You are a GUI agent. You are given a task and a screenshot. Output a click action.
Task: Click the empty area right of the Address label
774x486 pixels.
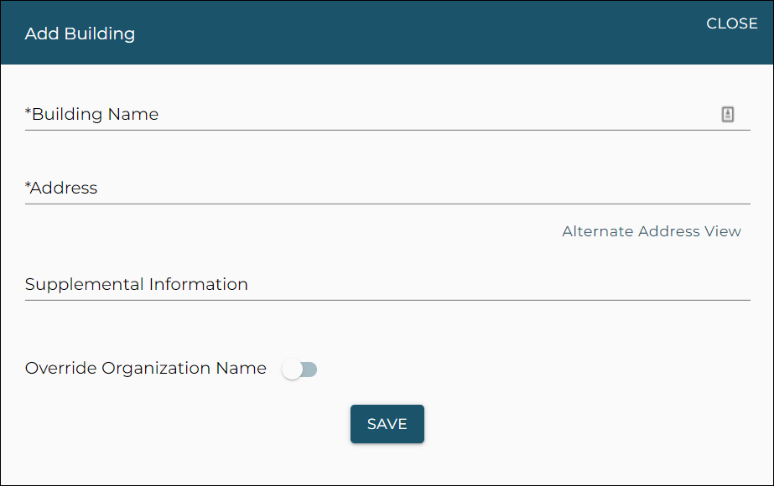pyautogui.click(x=419, y=189)
